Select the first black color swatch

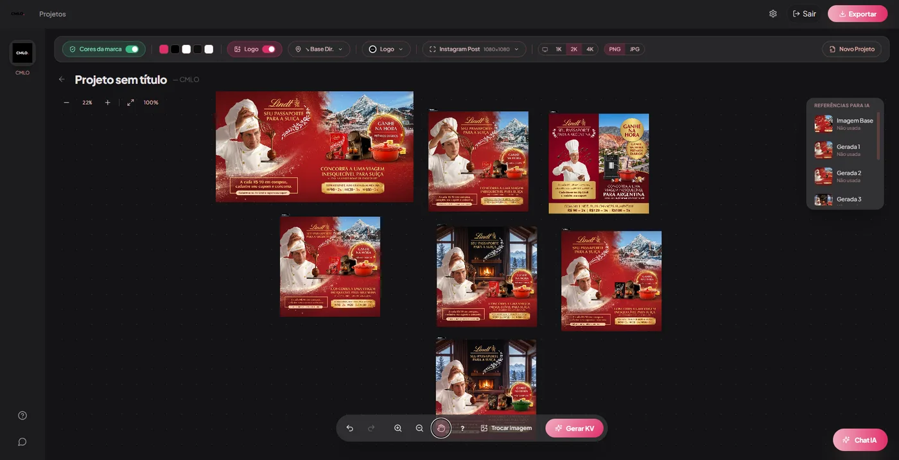[175, 49]
